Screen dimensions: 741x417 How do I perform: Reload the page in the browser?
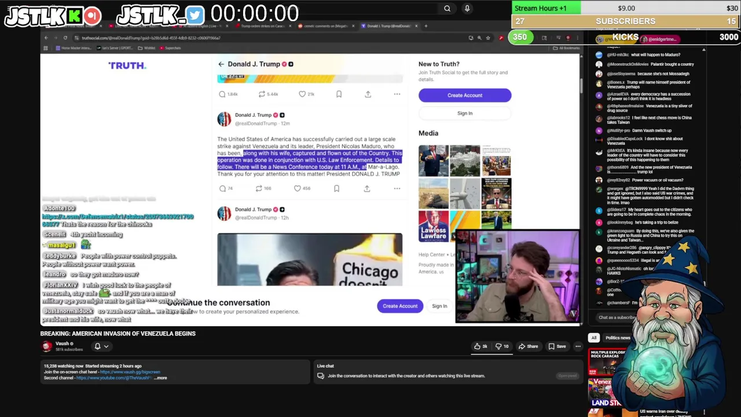coord(65,38)
